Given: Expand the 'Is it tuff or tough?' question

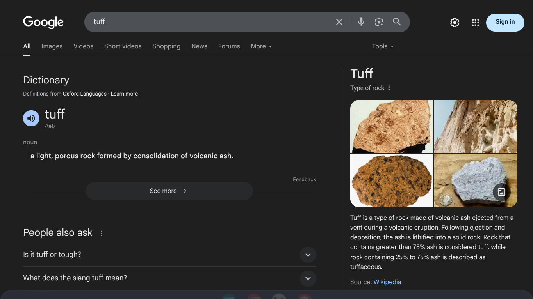Looking at the screenshot, I should click(x=169, y=255).
